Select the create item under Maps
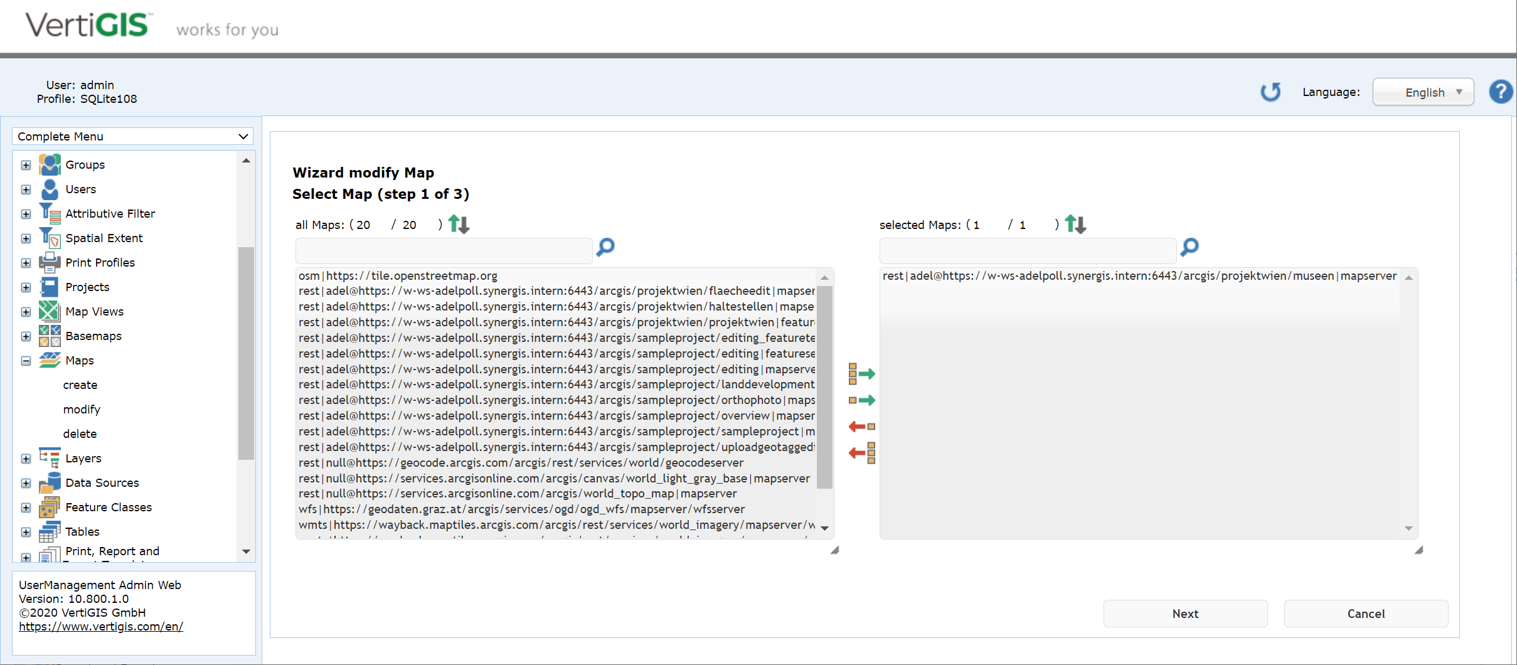Viewport: 1517px width, 665px height. 80,385
